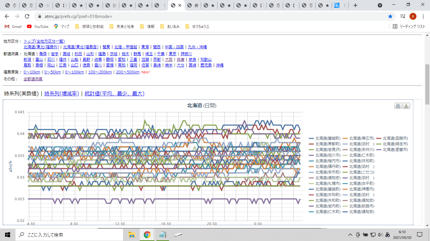
Task: Open the reading list リーディング リスト
Action: click(409, 27)
